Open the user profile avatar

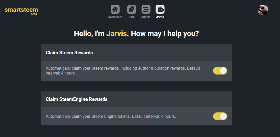pyautogui.click(x=263, y=10)
